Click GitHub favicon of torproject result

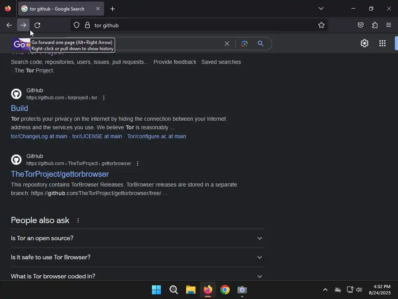pos(16,94)
